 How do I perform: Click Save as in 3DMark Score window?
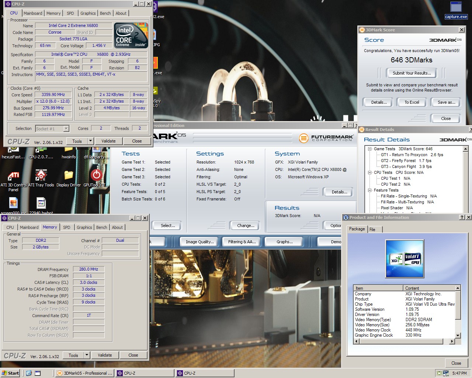[x=446, y=102]
